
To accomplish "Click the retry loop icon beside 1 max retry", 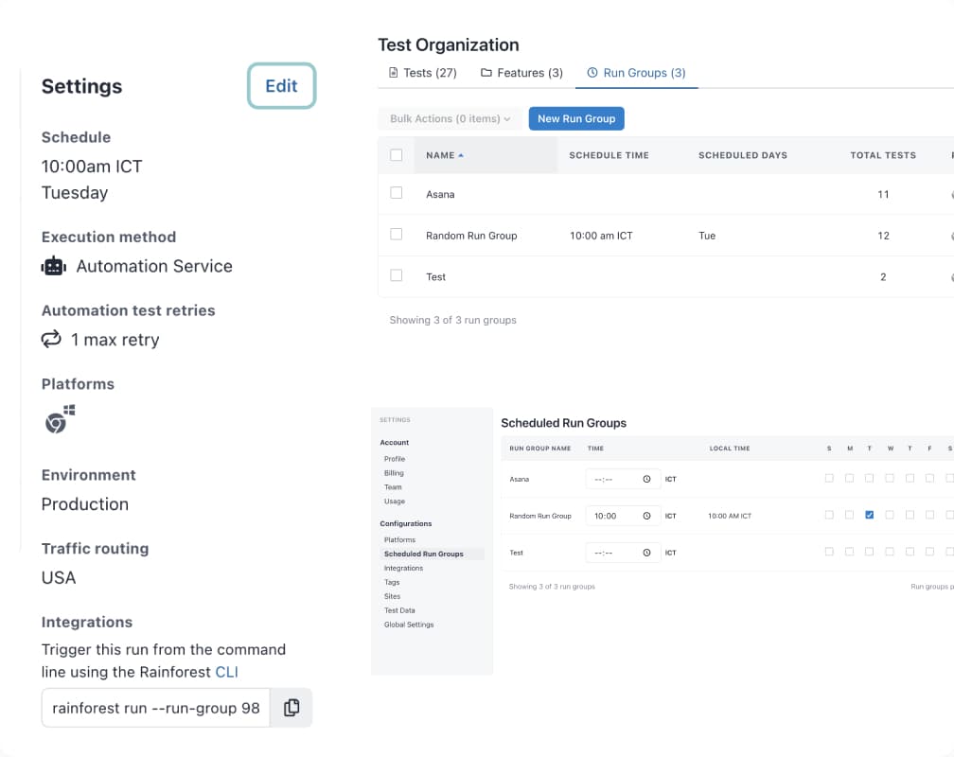I will coord(51,339).
